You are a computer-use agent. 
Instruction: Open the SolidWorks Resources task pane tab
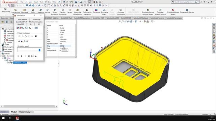[214, 25]
